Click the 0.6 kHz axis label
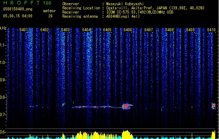 3,132
